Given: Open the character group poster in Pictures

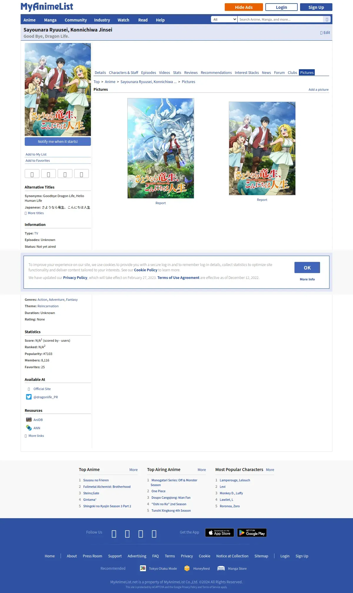Looking at the screenshot, I should tap(262, 148).
